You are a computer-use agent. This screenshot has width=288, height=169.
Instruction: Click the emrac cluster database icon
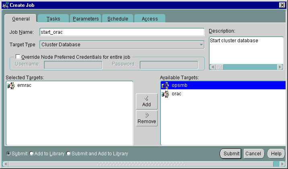click(x=11, y=85)
